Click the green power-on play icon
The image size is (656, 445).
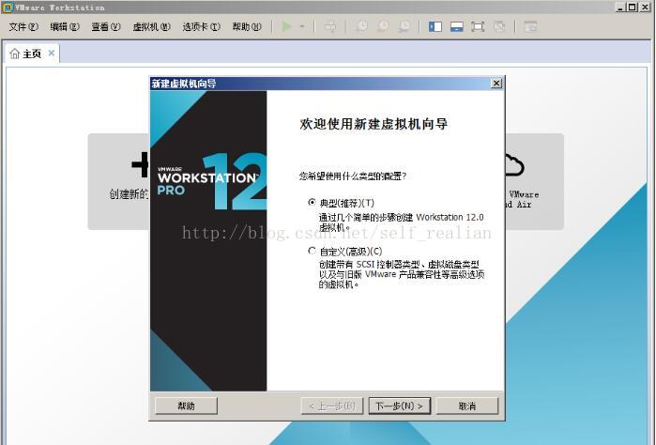[286, 27]
